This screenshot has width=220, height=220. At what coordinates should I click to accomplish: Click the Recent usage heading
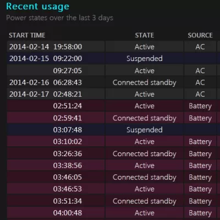(38, 7)
